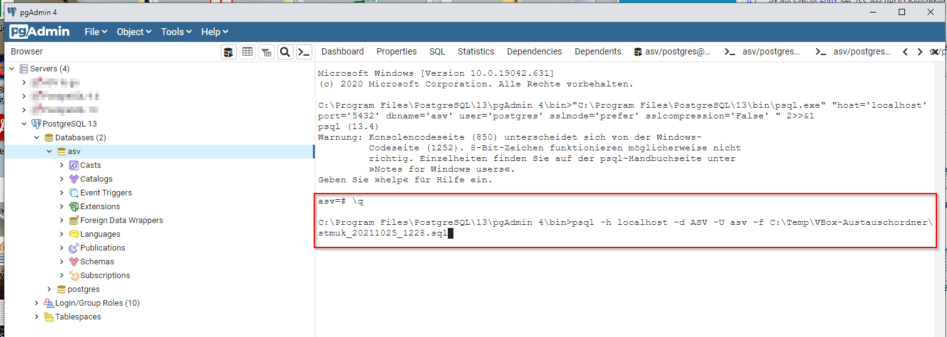Expand the Casts node
The height and width of the screenshot is (337, 947).
tap(61, 165)
